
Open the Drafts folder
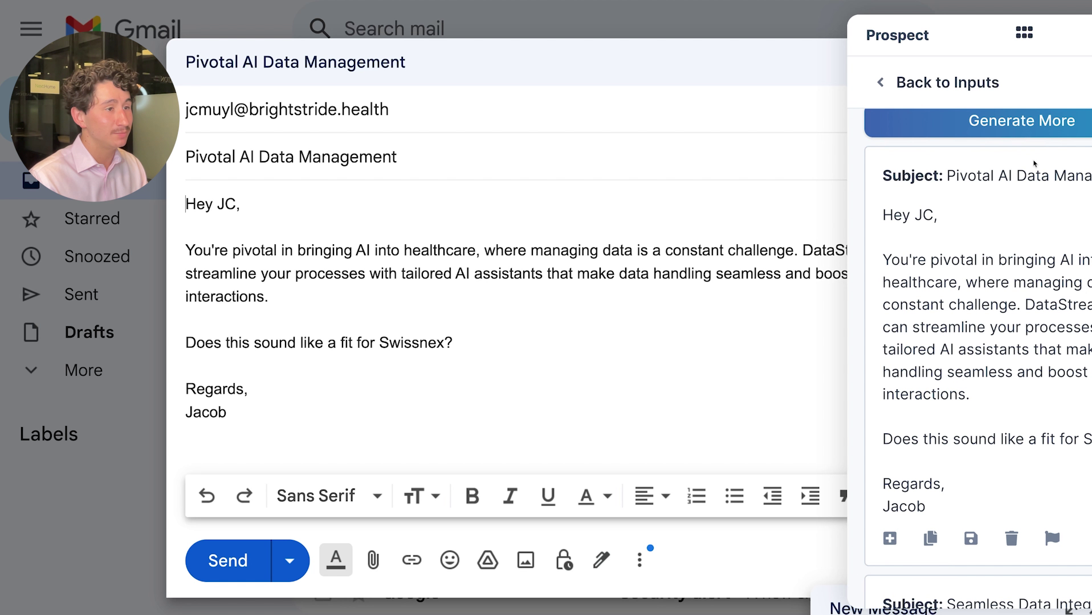pyautogui.click(x=89, y=333)
